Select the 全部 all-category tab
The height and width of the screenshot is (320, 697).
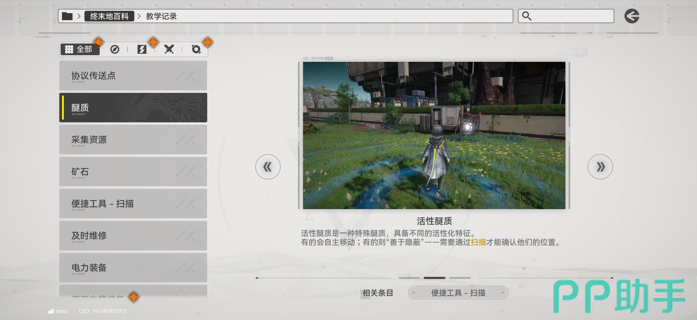79,49
